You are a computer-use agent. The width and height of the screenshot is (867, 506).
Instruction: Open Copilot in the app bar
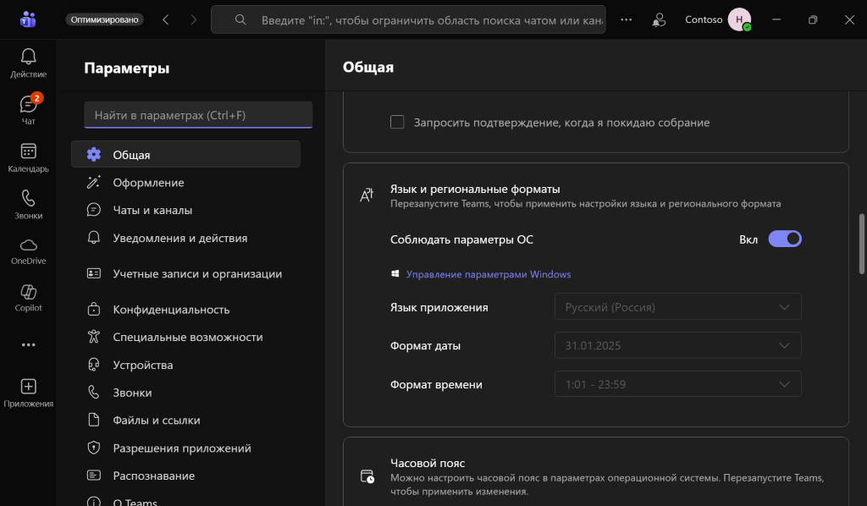28,299
